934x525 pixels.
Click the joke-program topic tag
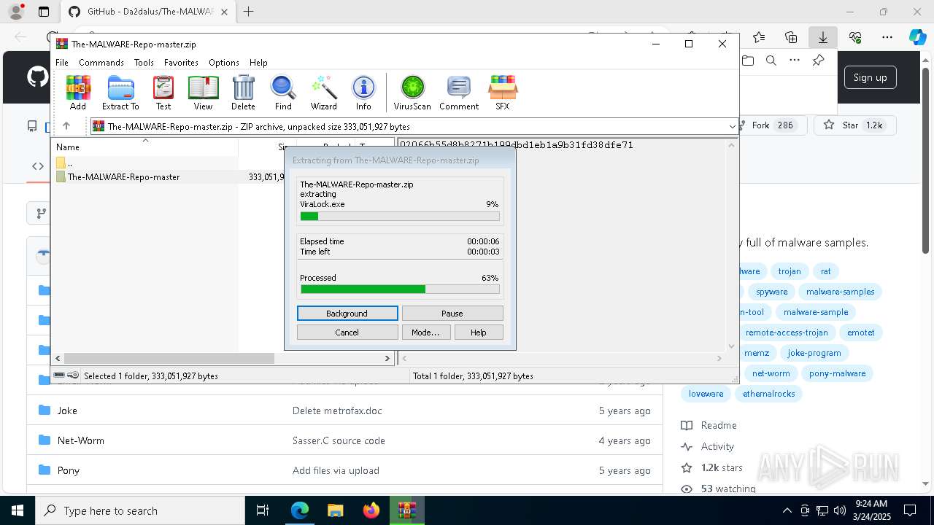click(x=814, y=353)
